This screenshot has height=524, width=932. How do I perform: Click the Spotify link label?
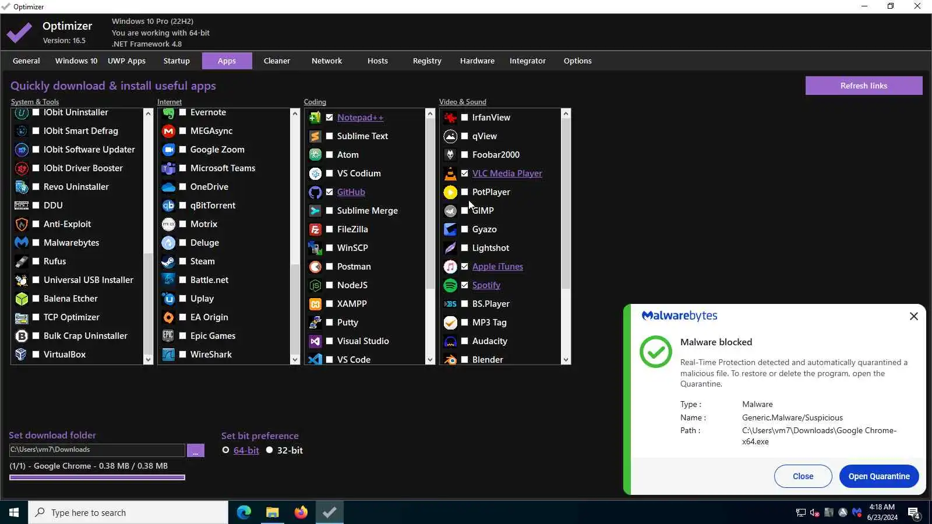click(486, 285)
